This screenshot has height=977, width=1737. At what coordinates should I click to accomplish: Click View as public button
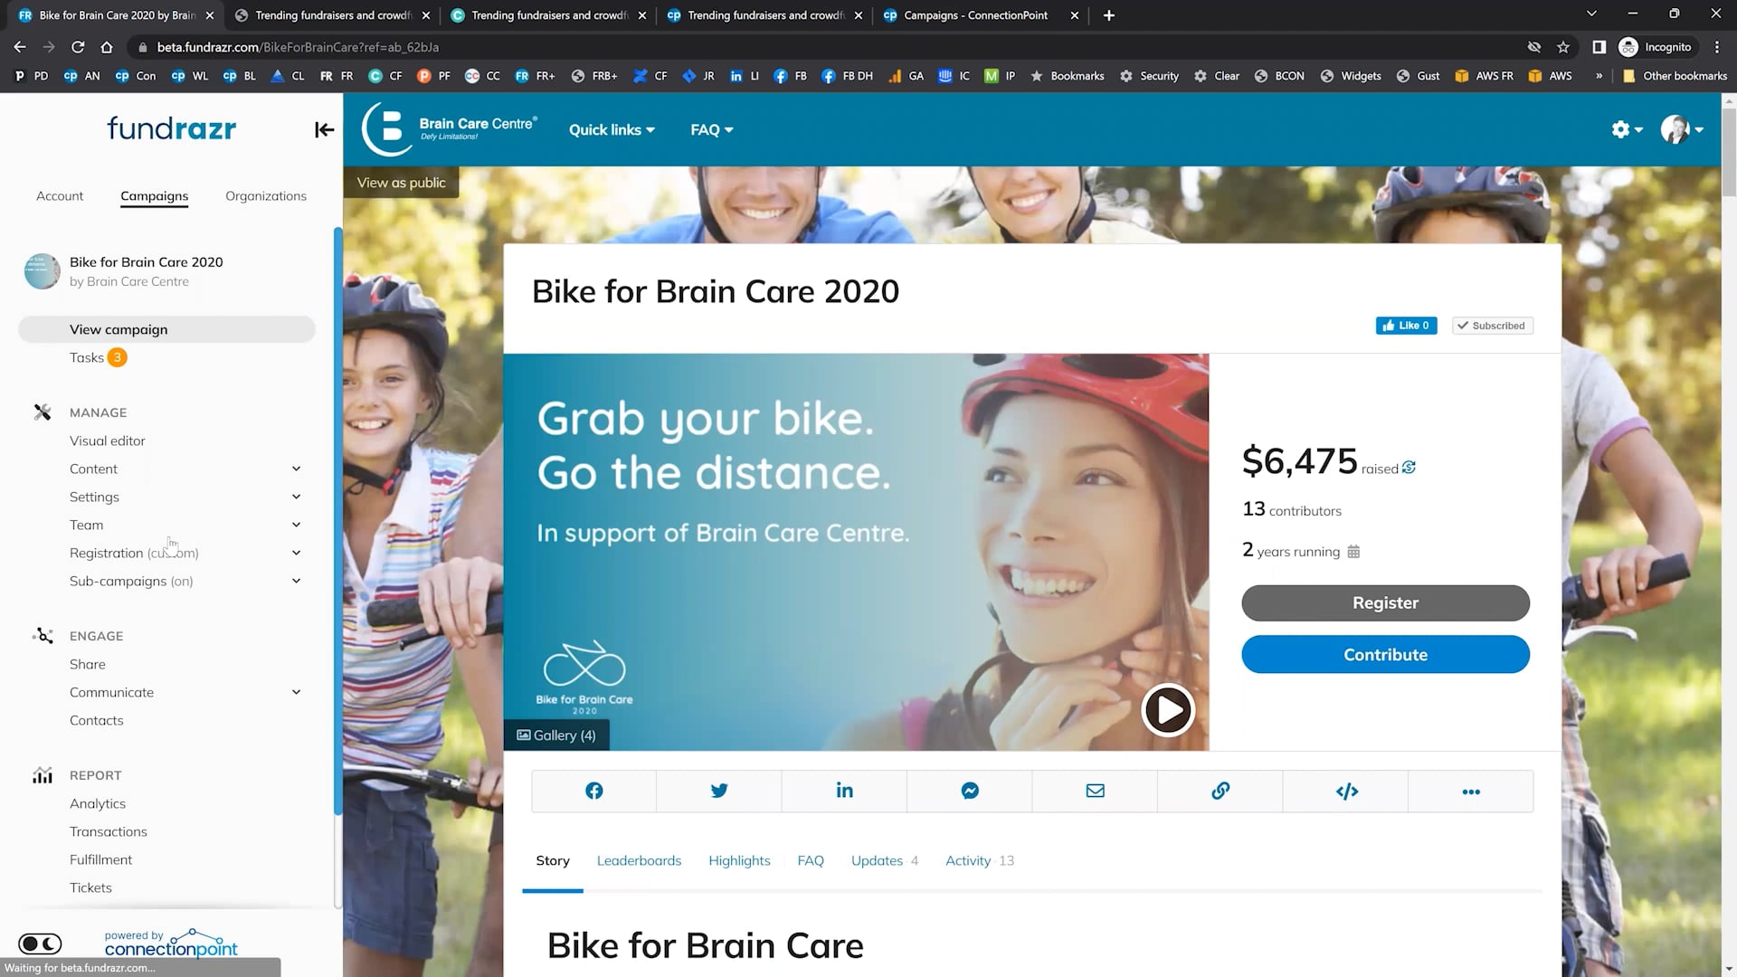click(x=401, y=183)
